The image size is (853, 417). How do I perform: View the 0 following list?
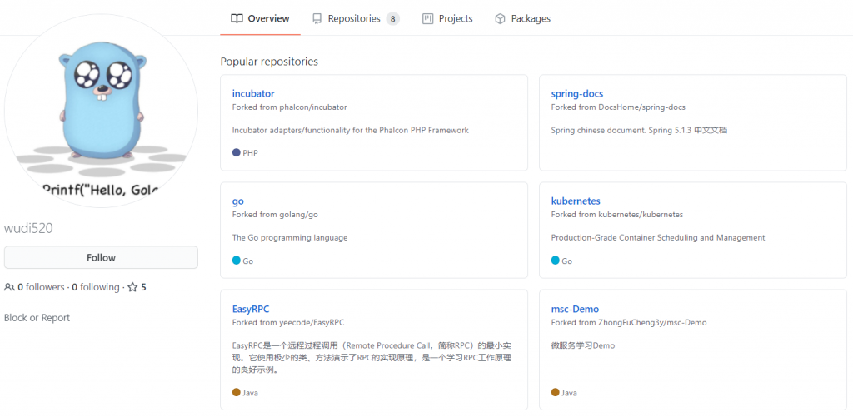click(x=96, y=287)
